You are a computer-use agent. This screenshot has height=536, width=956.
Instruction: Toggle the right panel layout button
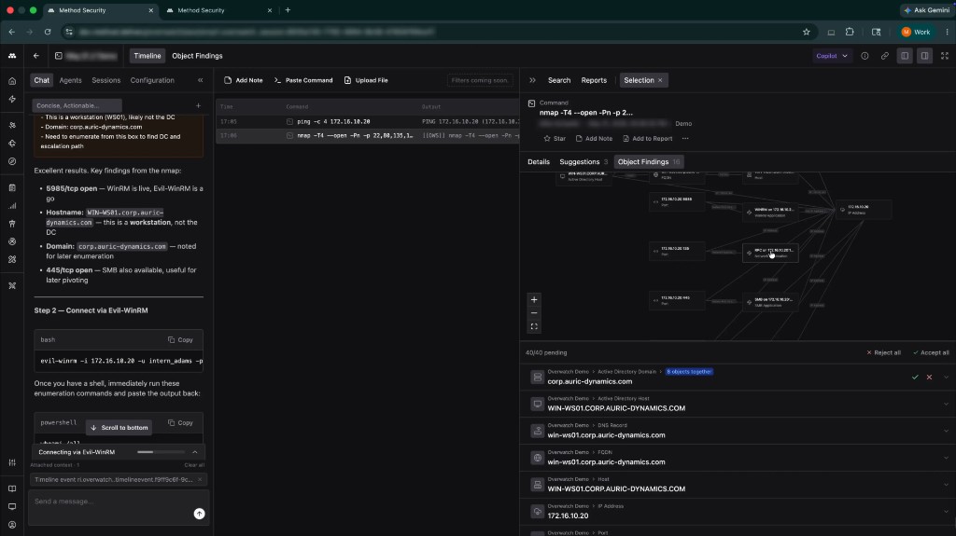(925, 55)
